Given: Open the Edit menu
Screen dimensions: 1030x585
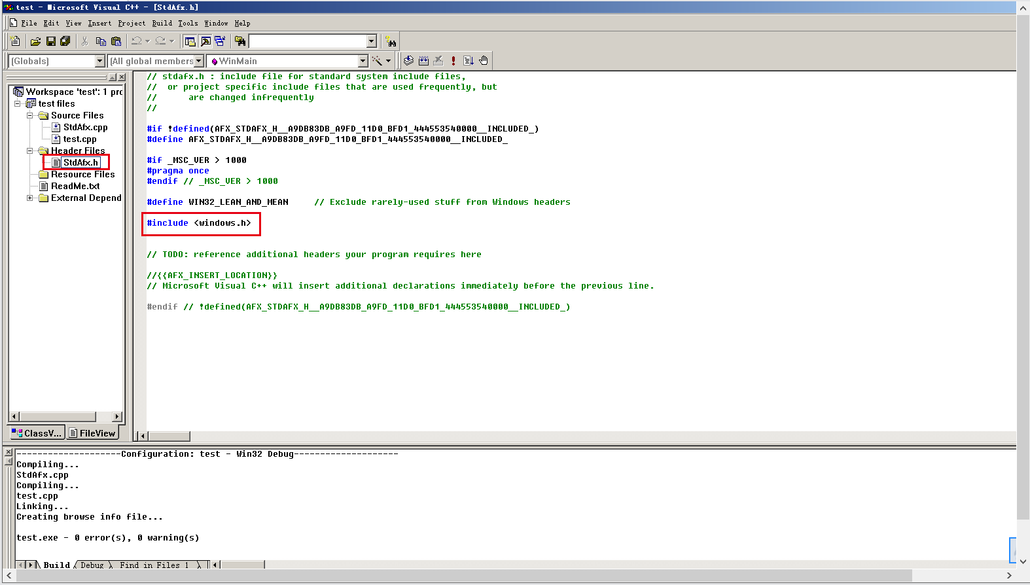Looking at the screenshot, I should click(x=51, y=23).
